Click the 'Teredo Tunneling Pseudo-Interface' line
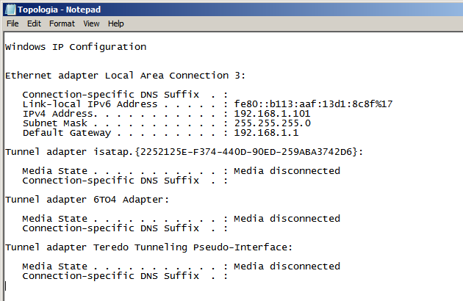 coord(148,247)
